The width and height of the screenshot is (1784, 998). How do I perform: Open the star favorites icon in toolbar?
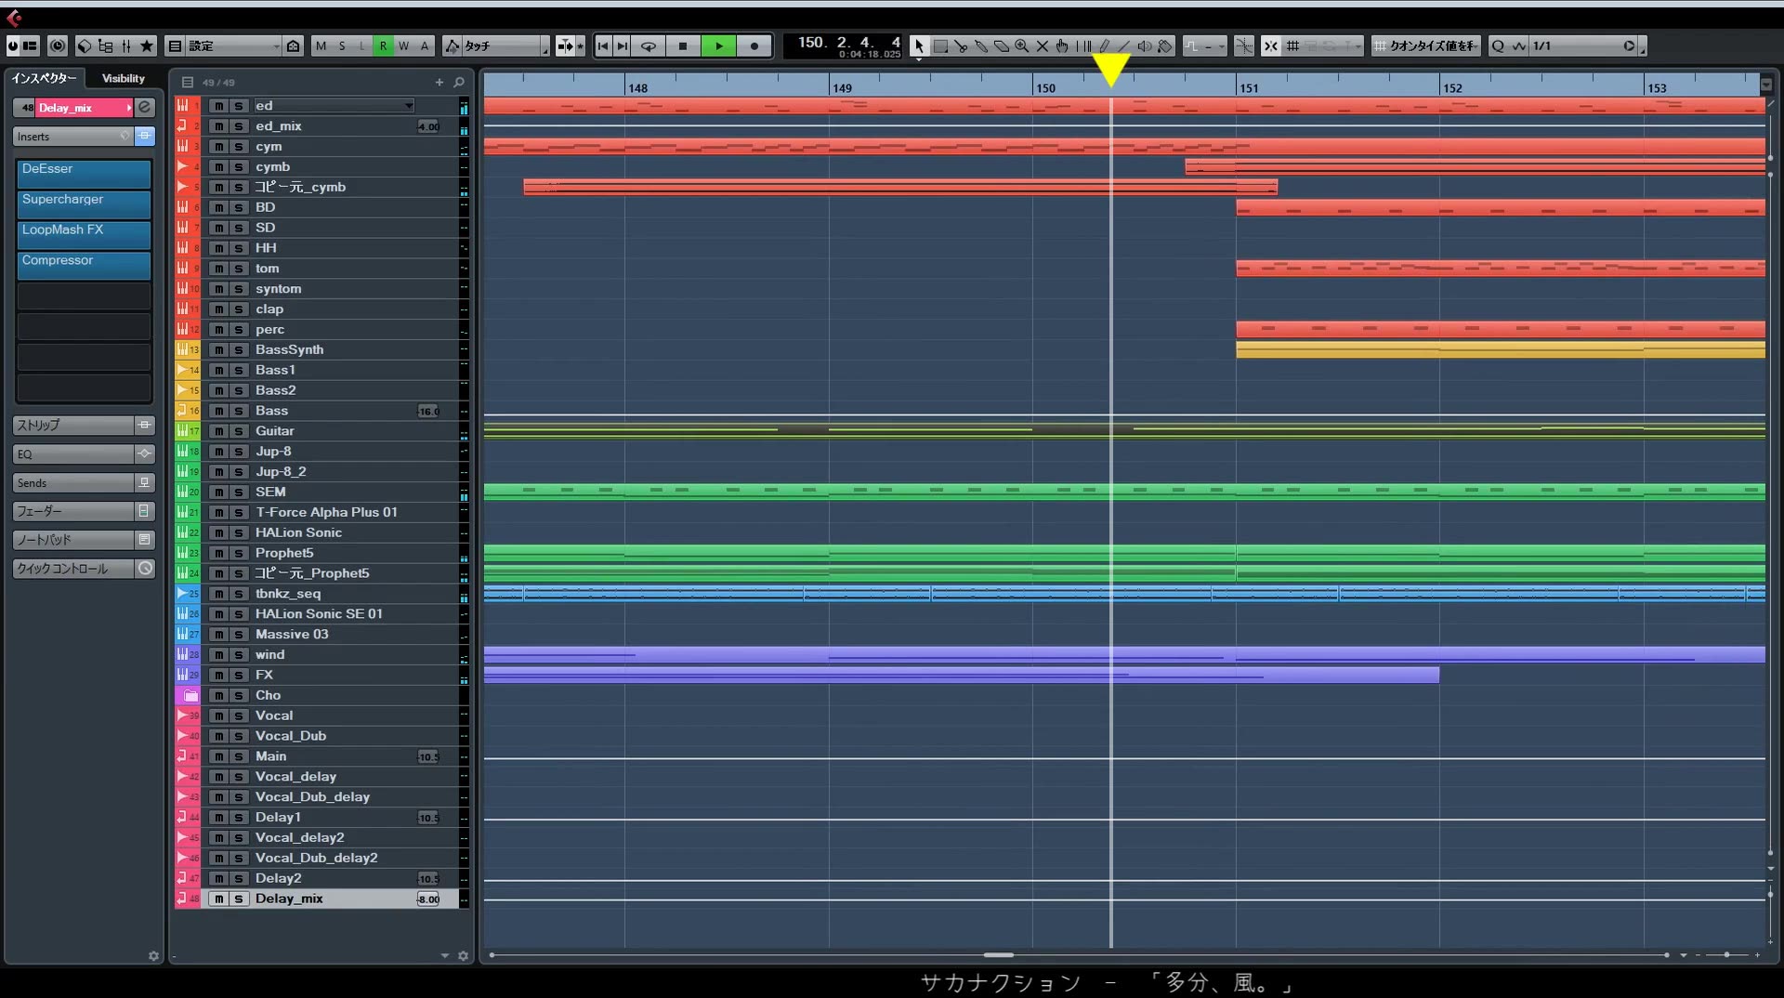[x=147, y=46]
